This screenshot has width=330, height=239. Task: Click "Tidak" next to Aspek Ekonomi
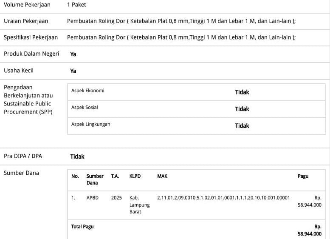click(242, 92)
